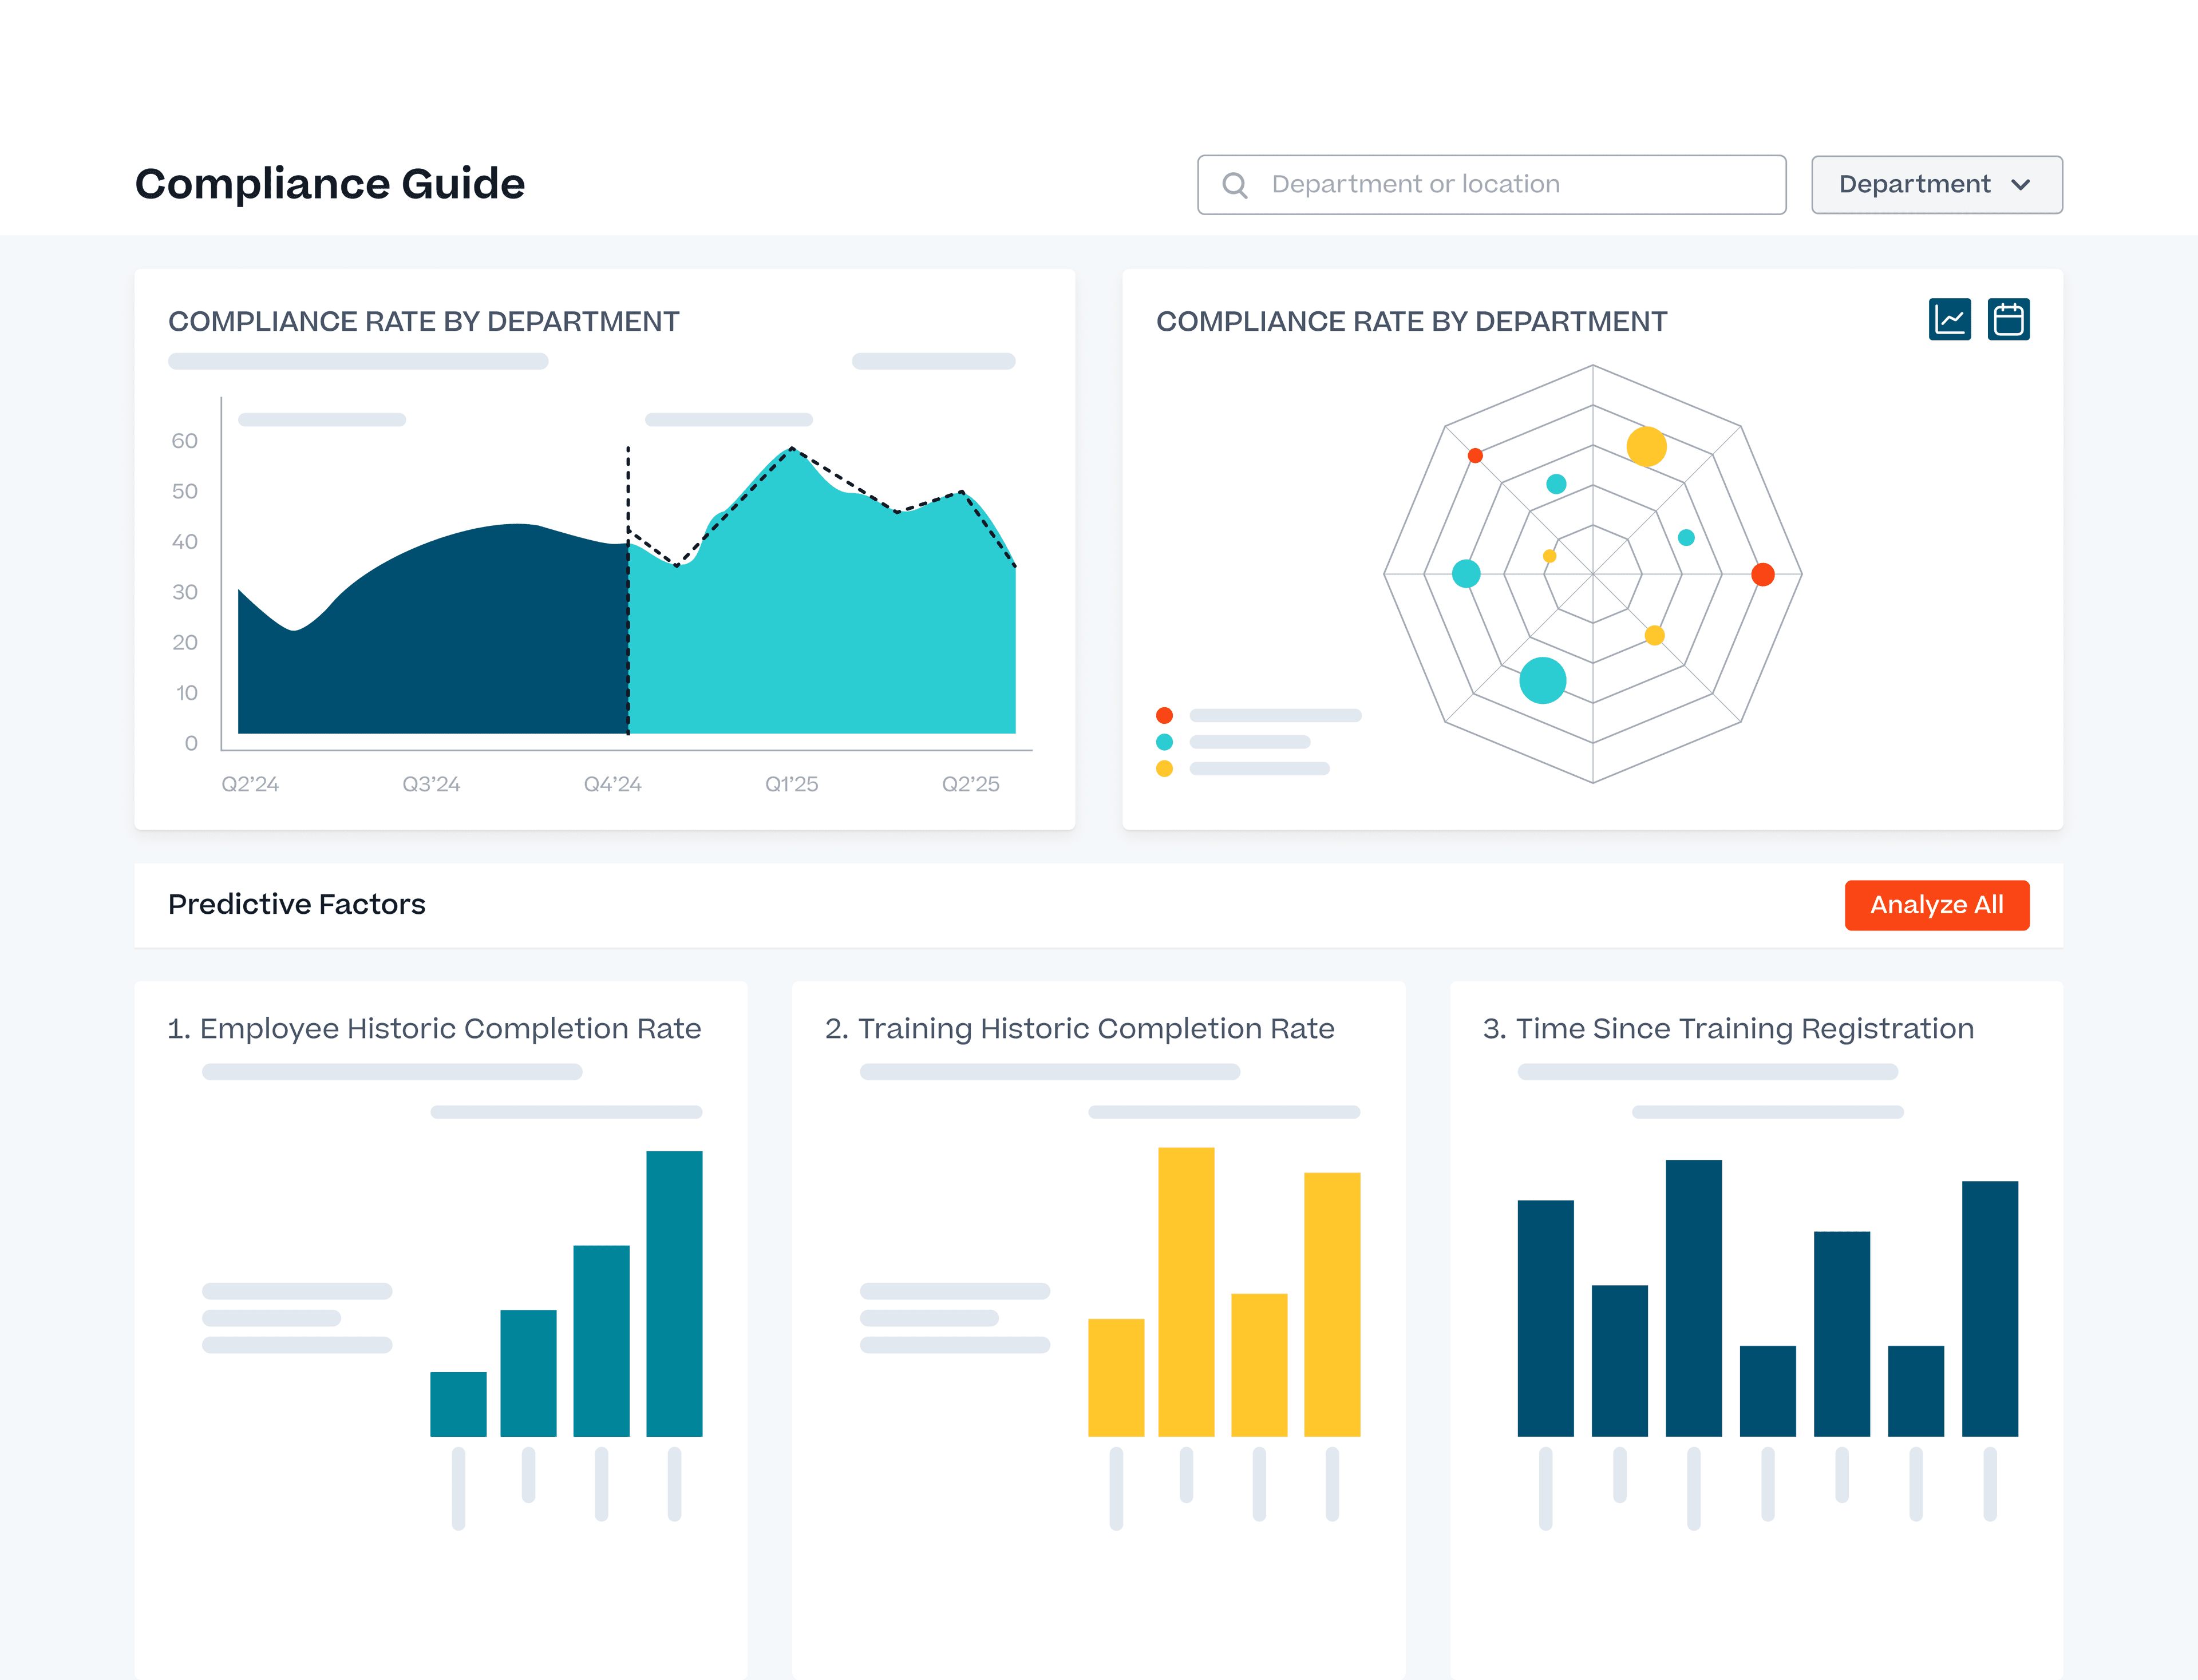Viewport: 2198px width, 1680px height.
Task: Open Employee Historic Completion Rate card title
Action: coord(434,1028)
